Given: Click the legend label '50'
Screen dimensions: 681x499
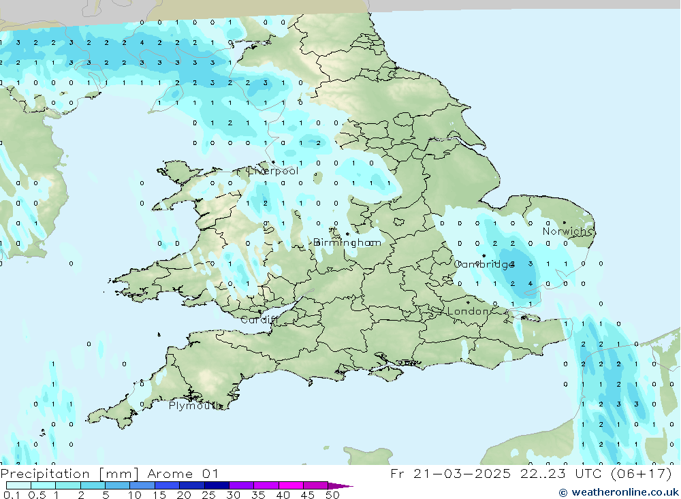Looking at the screenshot, I should [333, 495].
